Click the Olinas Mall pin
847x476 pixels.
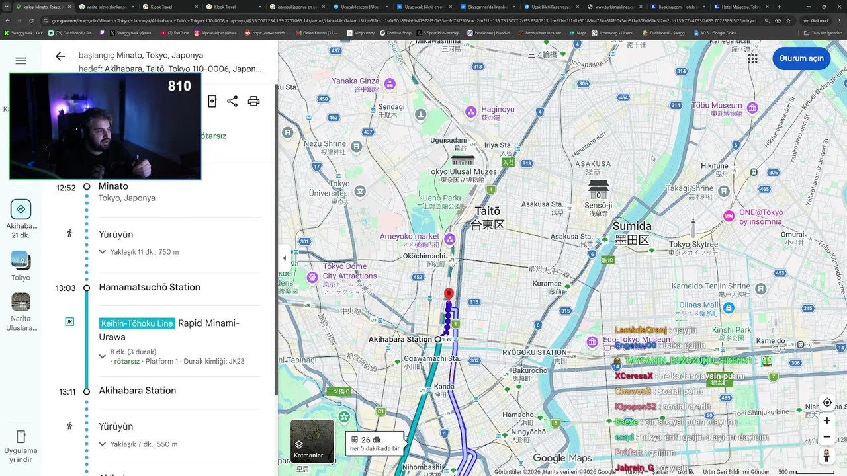[729, 308]
